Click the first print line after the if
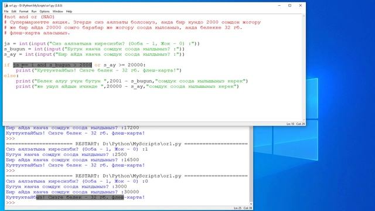The width and height of the screenshot is (375, 211). 98,70
